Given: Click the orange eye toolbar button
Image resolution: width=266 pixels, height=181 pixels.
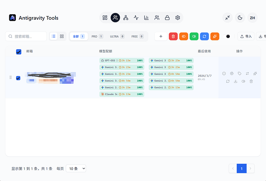Looking at the screenshot, I should point(184,37).
